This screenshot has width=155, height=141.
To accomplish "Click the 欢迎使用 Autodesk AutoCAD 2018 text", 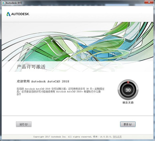I will (43, 81).
